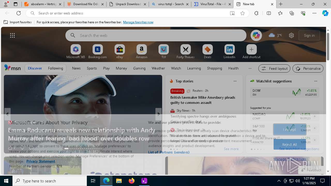Open Watchlist suggestions card options menu

[x=315, y=81]
